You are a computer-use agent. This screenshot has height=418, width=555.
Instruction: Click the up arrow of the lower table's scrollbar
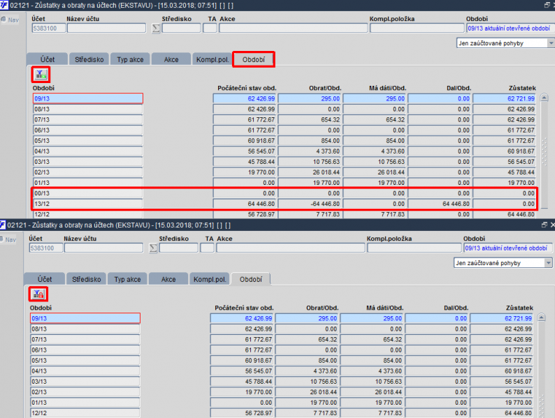click(542, 318)
